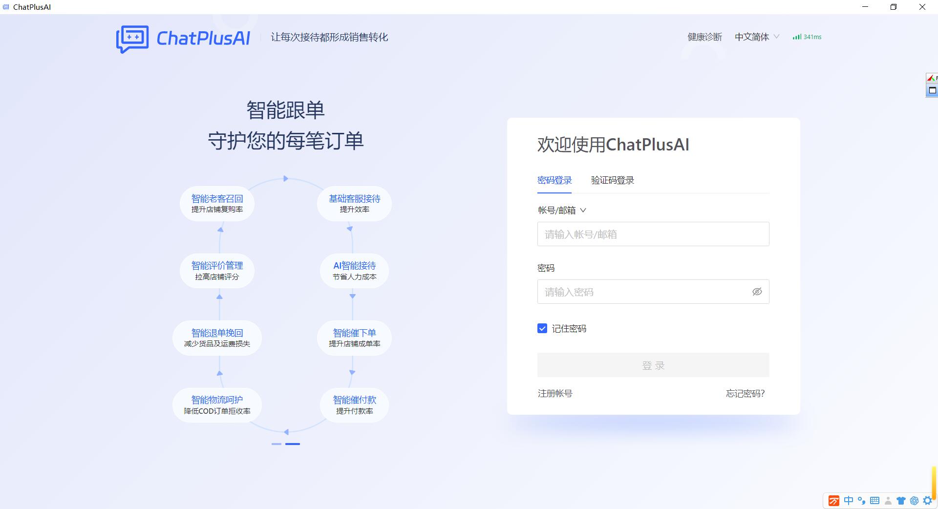The image size is (938, 509).
Task: Click the 请输入帐号/邮箱 input field
Action: [653, 234]
